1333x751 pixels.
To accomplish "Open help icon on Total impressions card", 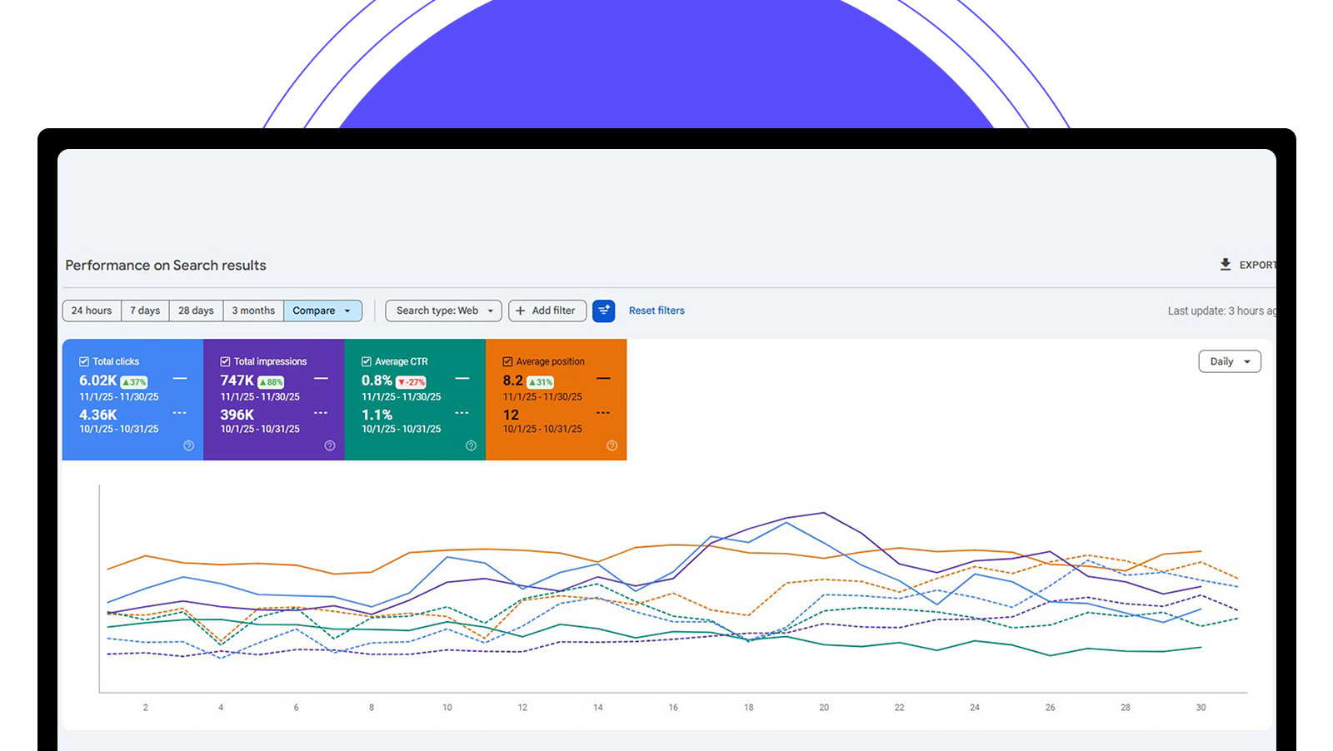I will [x=330, y=445].
